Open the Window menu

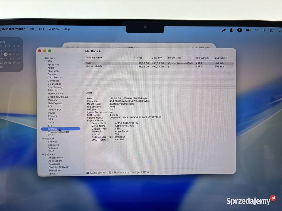tap(54, 29)
